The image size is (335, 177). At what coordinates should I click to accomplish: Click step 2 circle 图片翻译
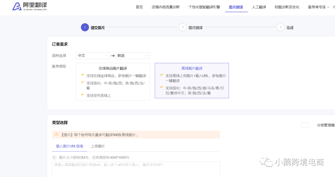point(183,27)
